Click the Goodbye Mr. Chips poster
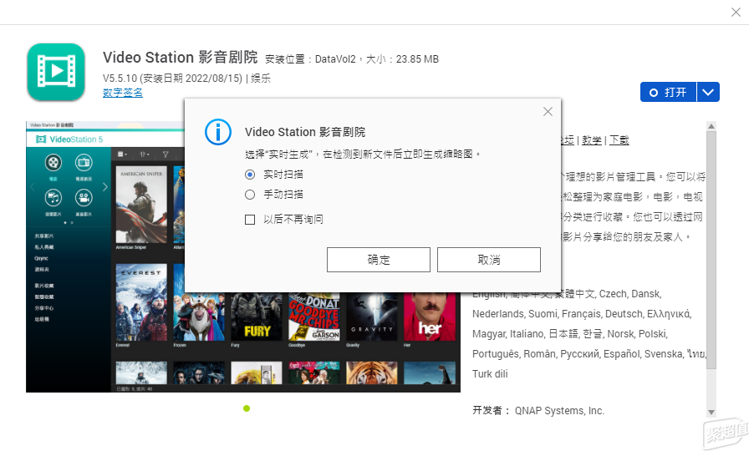Viewport: 749px width, 451px height. 313,317
